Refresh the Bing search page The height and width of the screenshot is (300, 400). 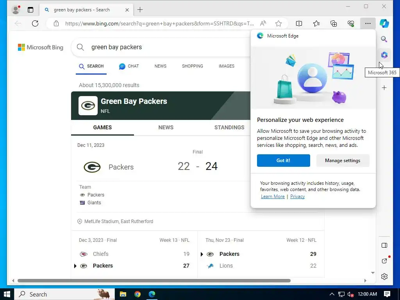coord(35,23)
